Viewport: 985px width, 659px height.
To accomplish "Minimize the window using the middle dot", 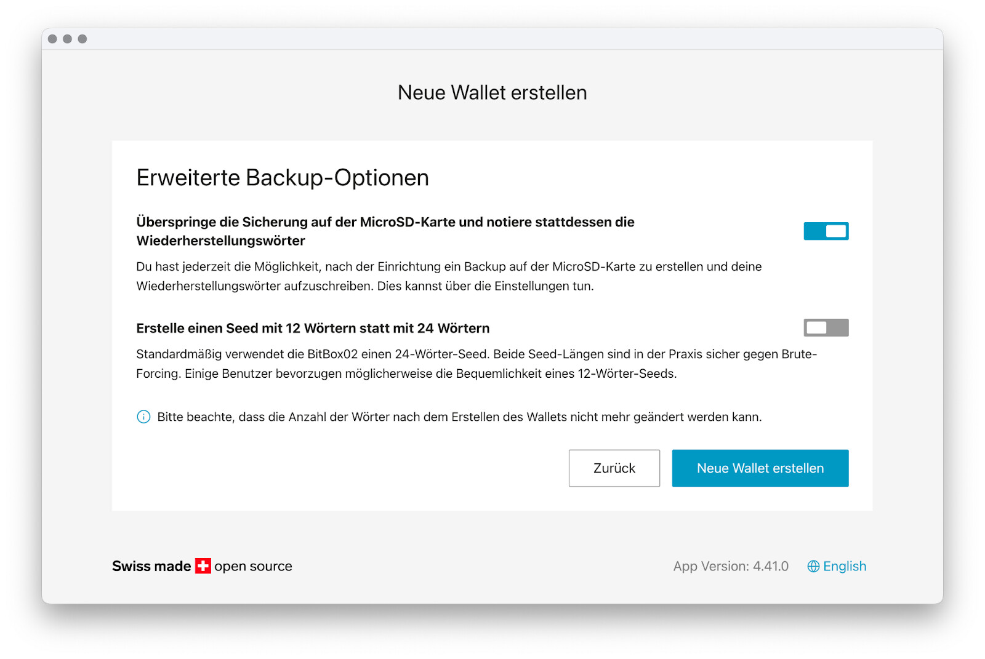I will pos(67,39).
